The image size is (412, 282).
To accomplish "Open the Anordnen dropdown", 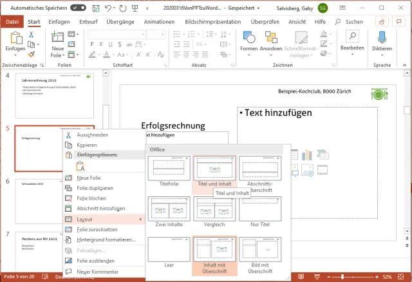I will 271,40.
